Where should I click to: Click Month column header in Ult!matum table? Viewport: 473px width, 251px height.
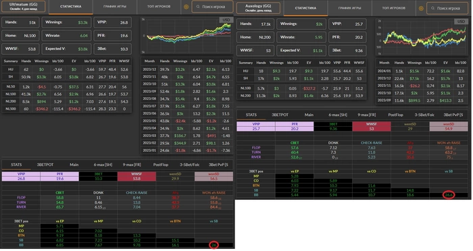click(x=149, y=61)
